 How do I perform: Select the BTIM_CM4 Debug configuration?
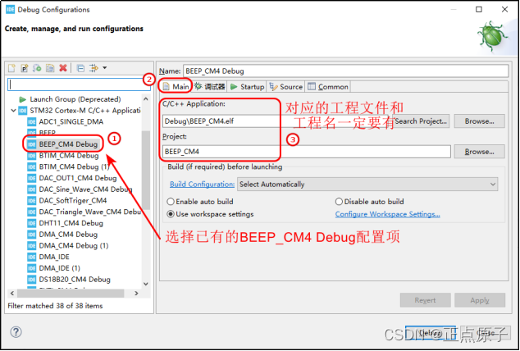(x=69, y=156)
